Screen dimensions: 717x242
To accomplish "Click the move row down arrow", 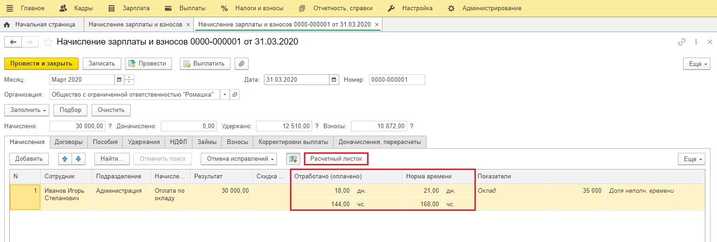I will tap(78, 159).
